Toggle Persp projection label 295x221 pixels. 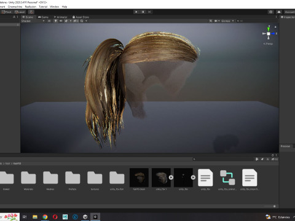point(268,44)
